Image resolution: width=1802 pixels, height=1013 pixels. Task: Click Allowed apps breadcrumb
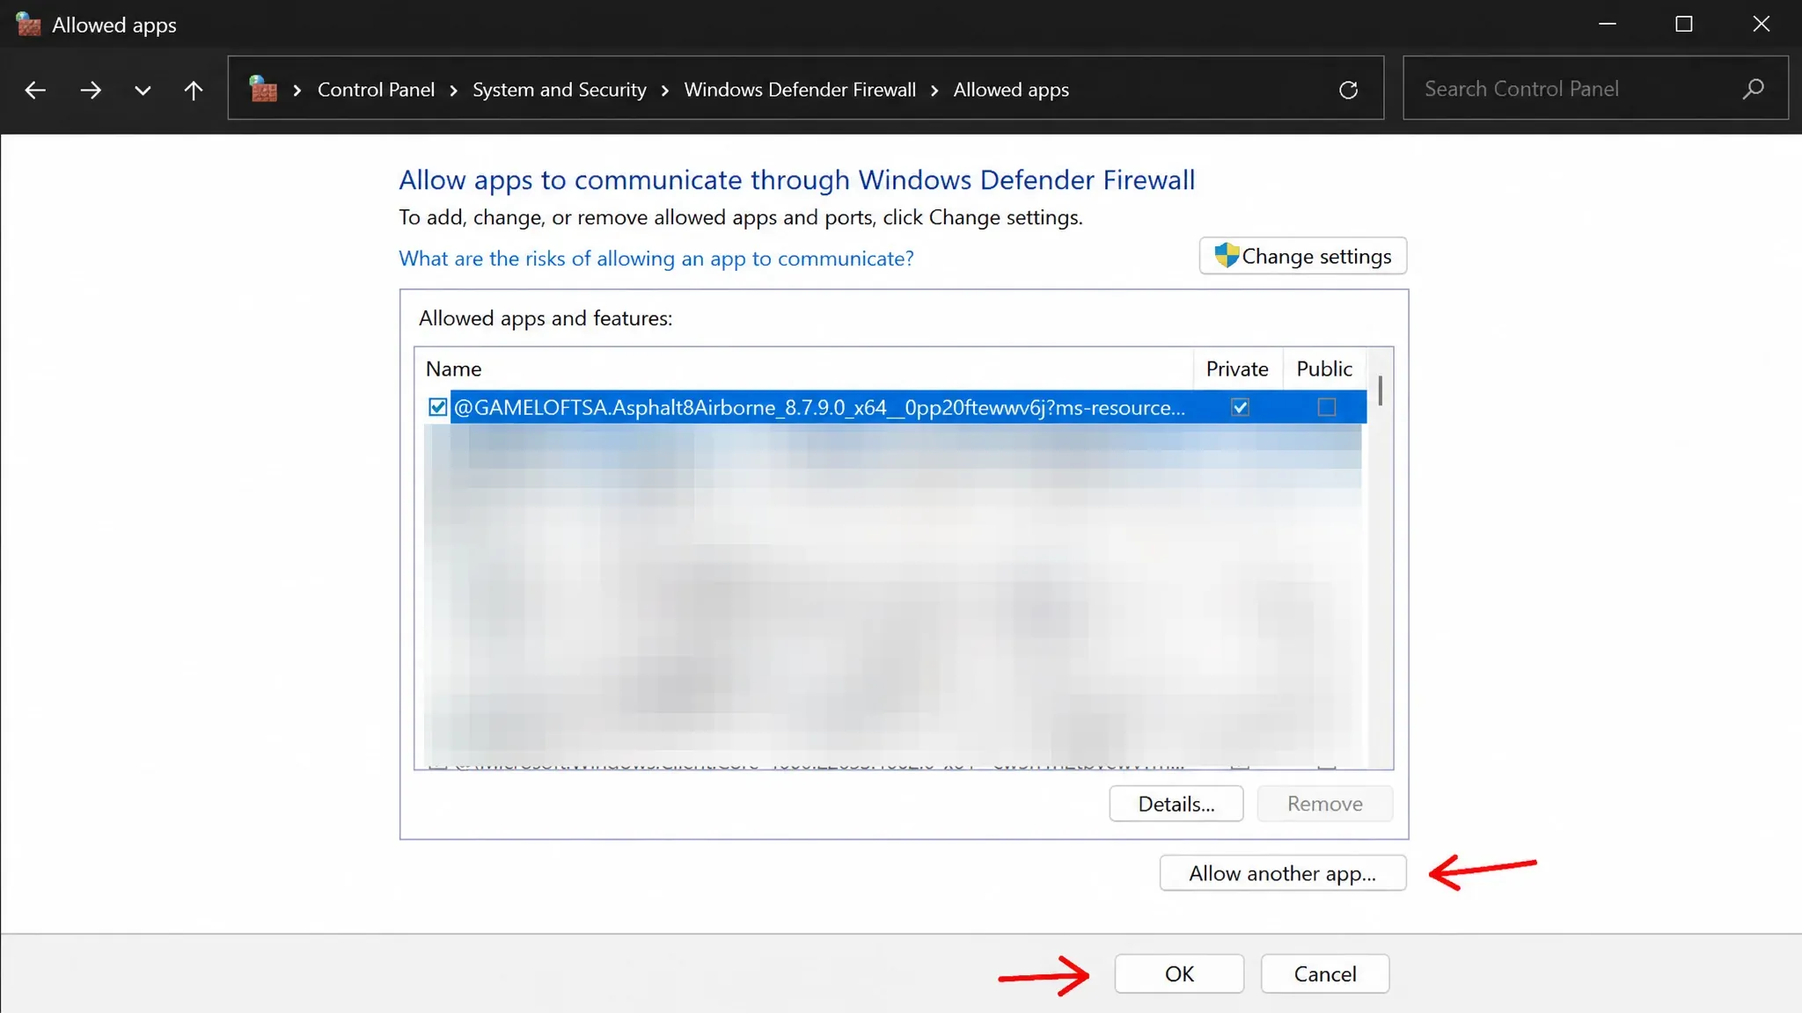pos(1011,90)
